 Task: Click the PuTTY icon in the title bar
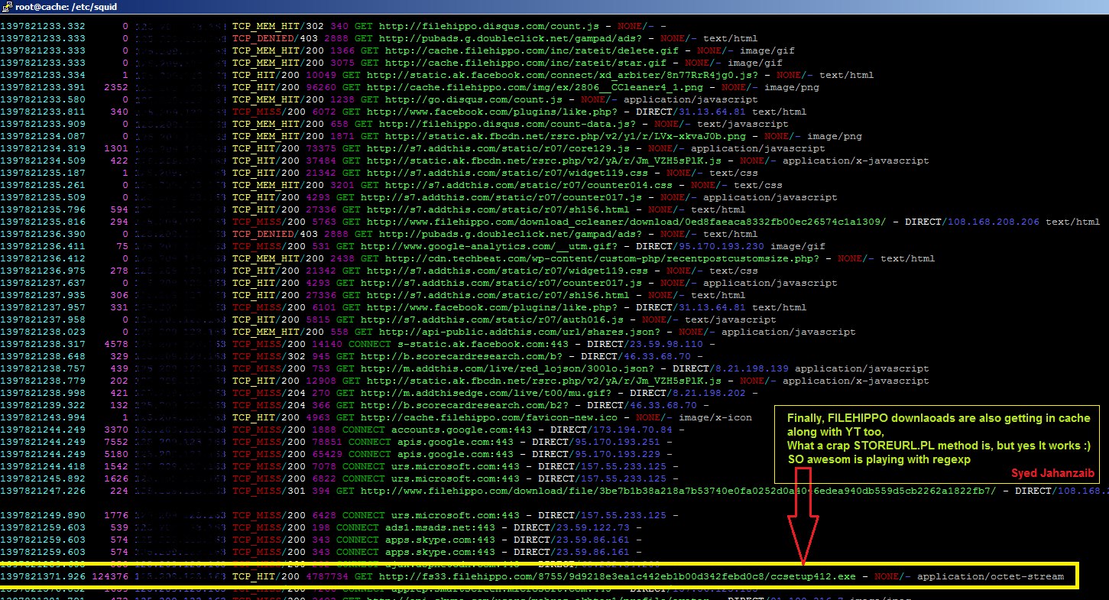[x=6, y=6]
